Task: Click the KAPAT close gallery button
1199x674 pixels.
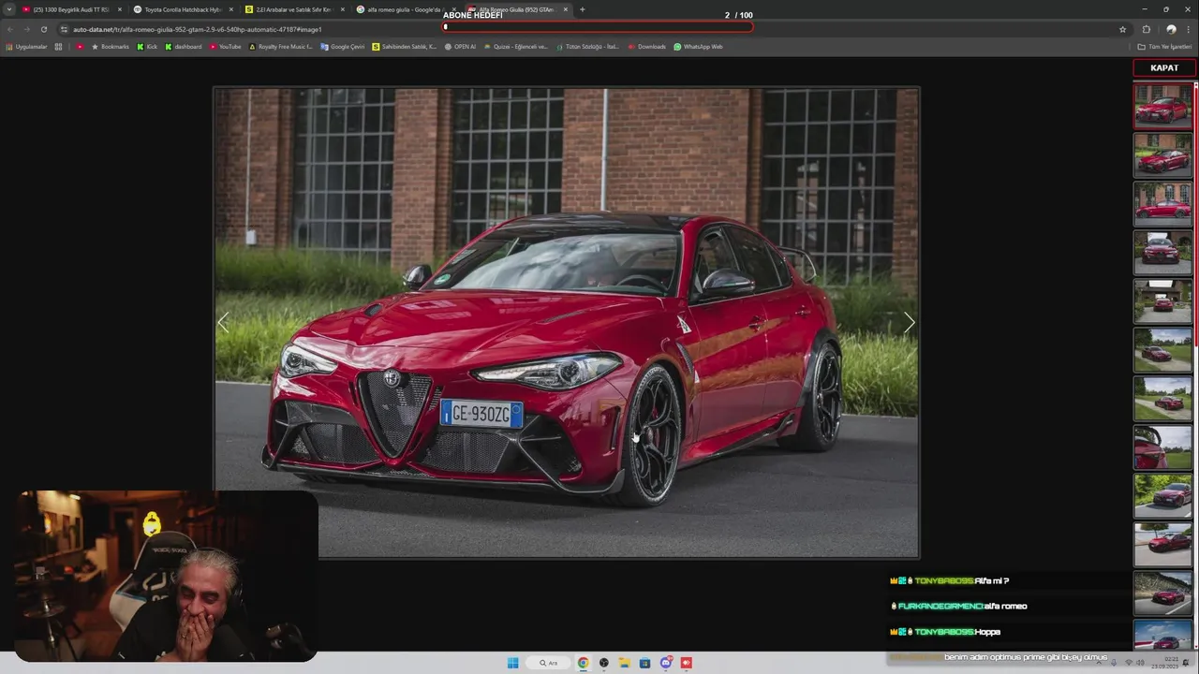Action: 1164,68
